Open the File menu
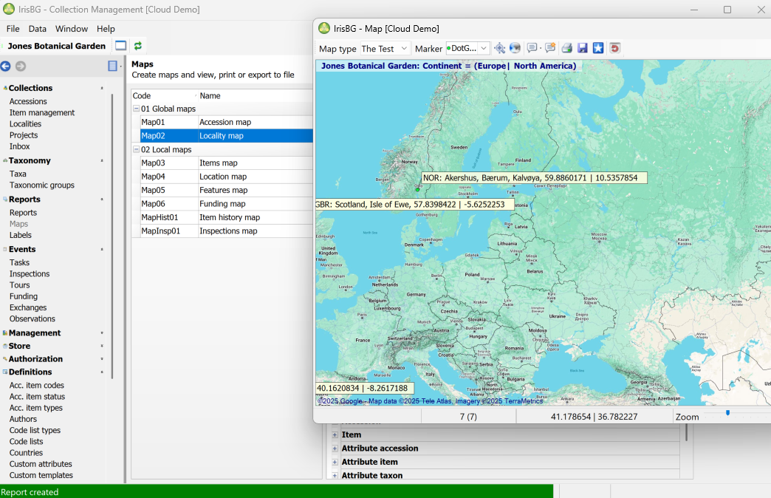Image resolution: width=771 pixels, height=498 pixels. point(13,29)
